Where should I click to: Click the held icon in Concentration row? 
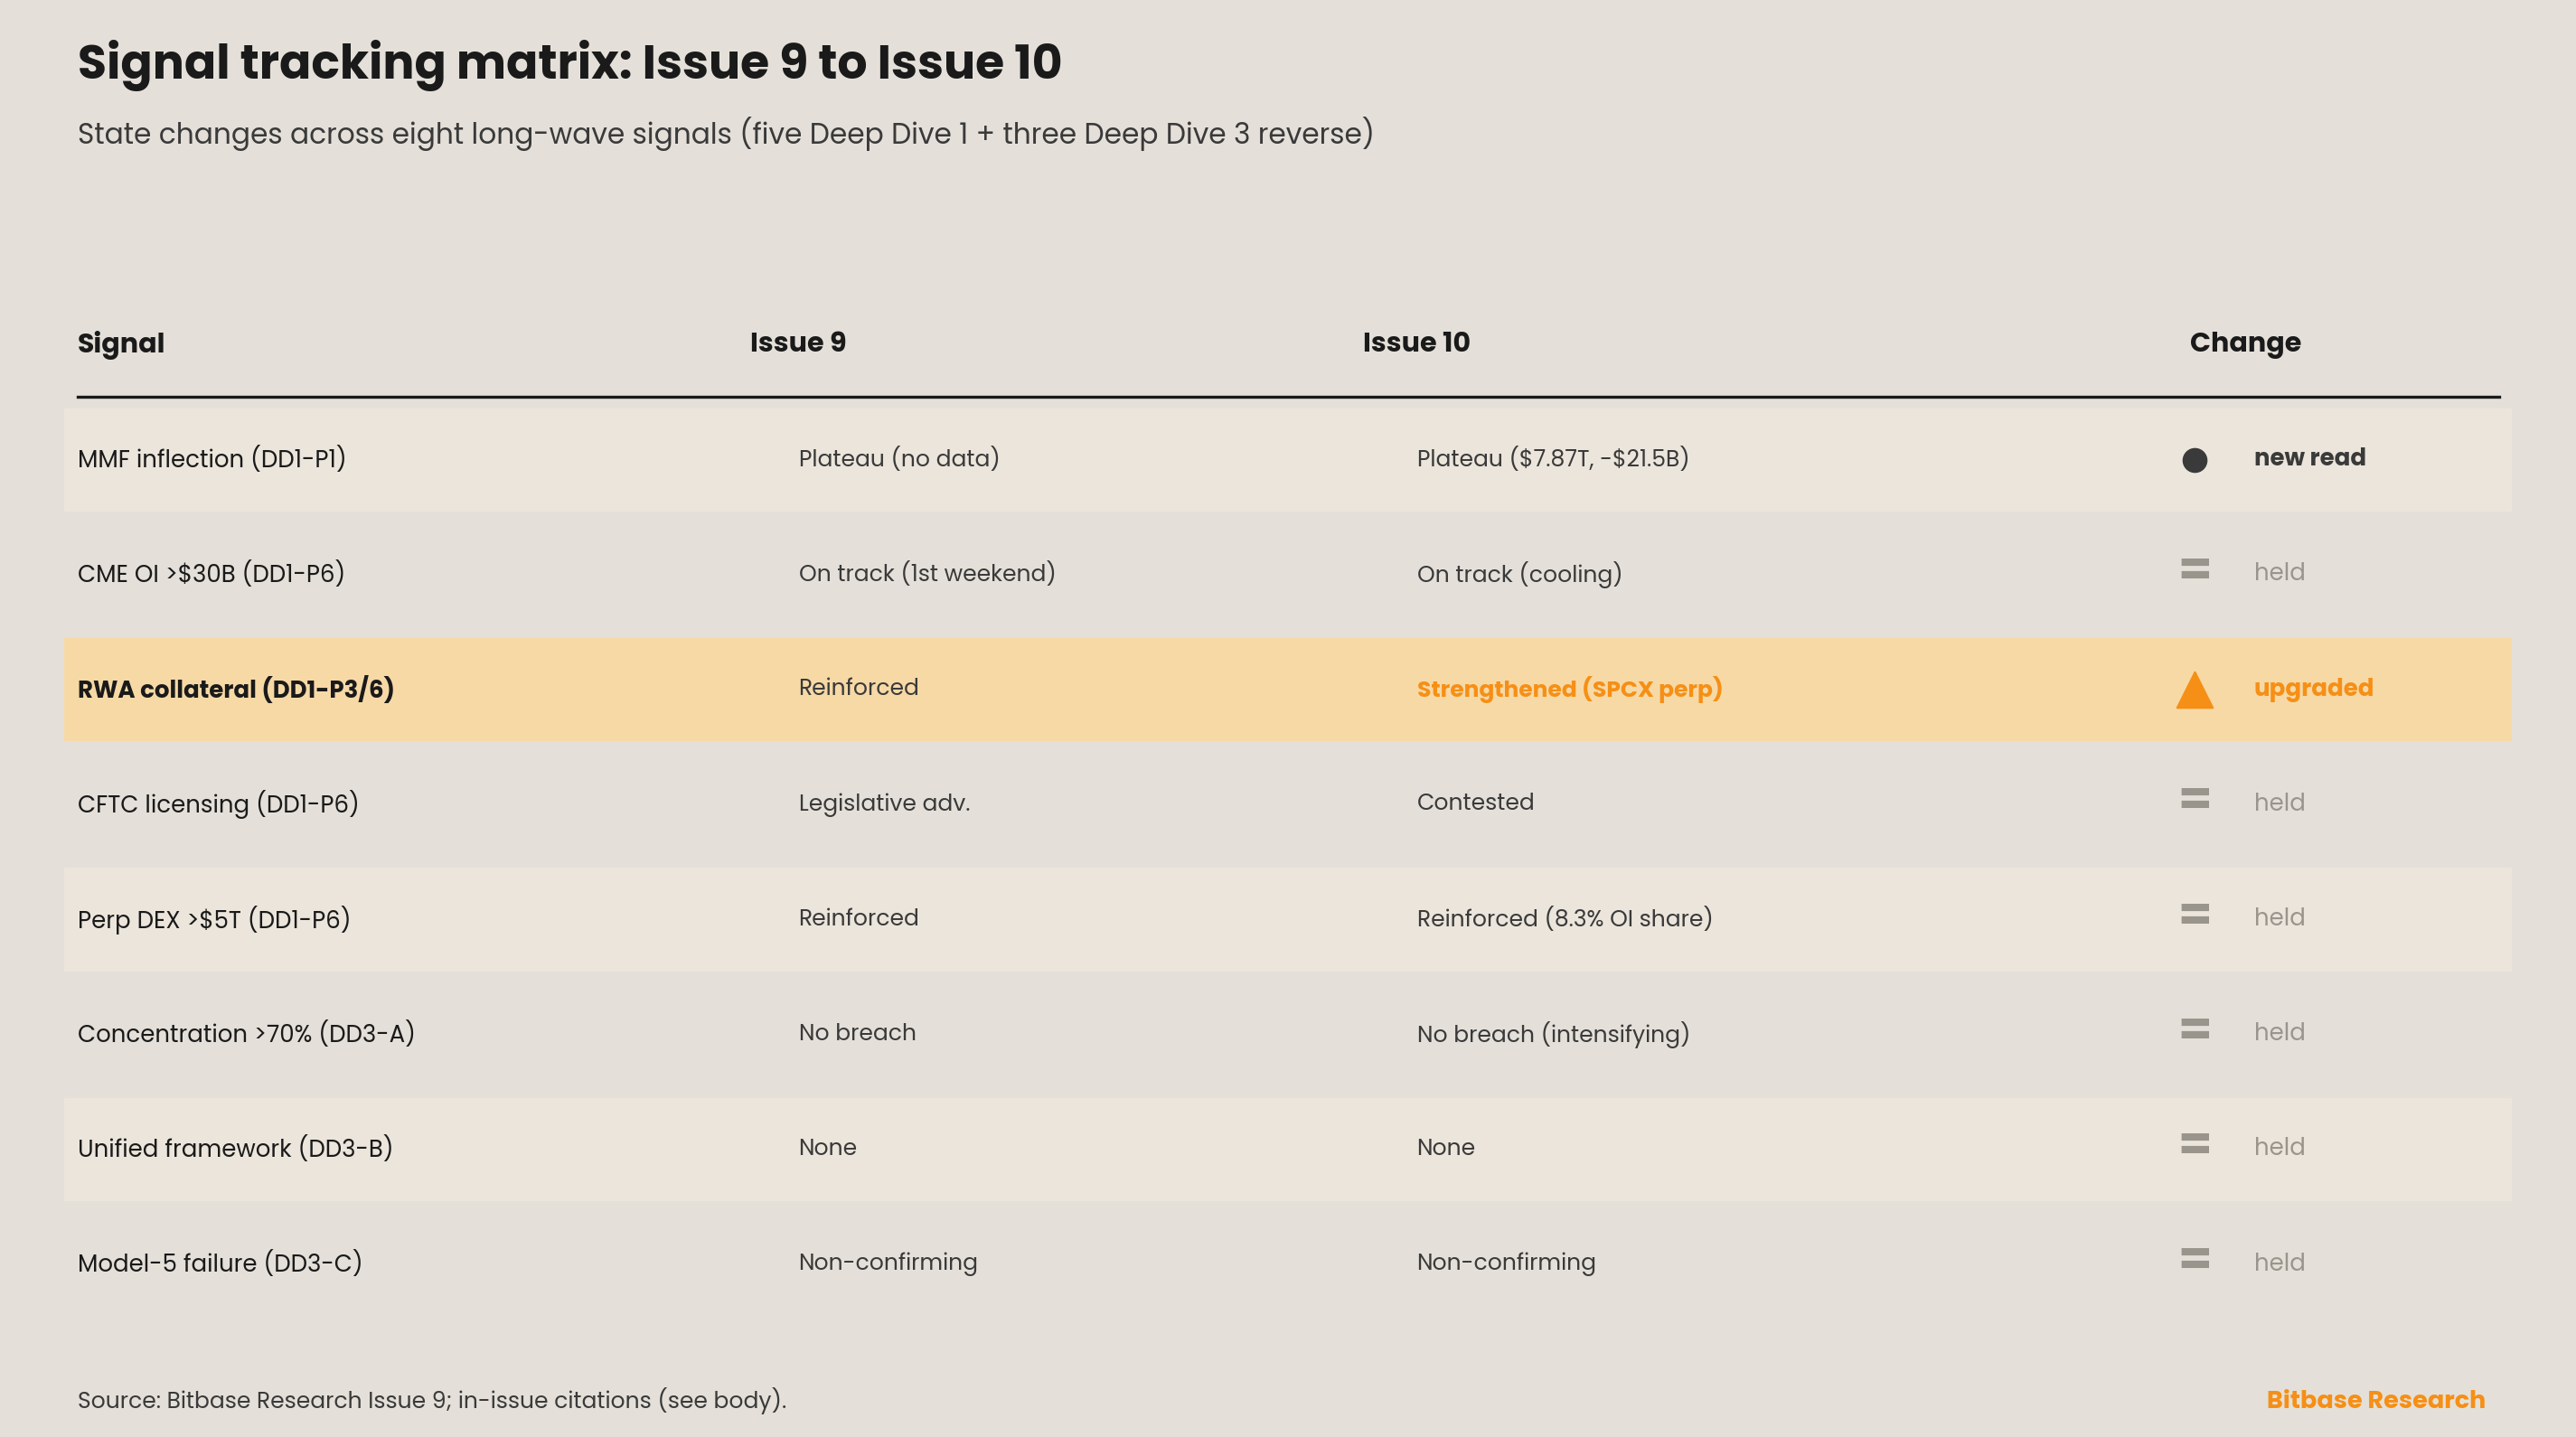coord(2194,1029)
